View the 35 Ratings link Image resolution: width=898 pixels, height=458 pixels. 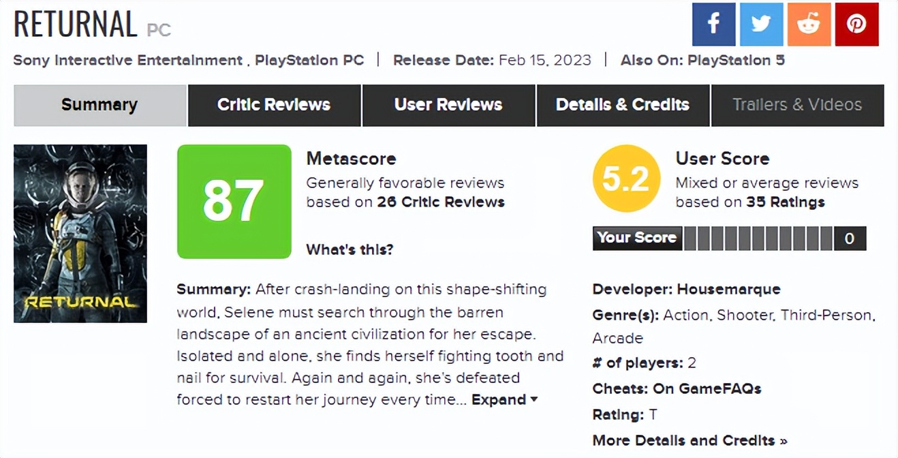coord(785,202)
